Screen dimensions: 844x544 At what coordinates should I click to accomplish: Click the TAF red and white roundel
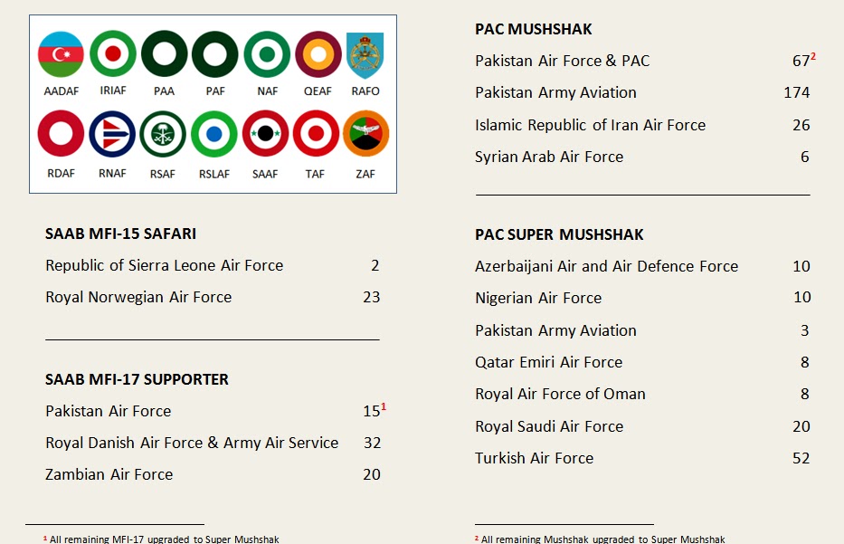316,134
